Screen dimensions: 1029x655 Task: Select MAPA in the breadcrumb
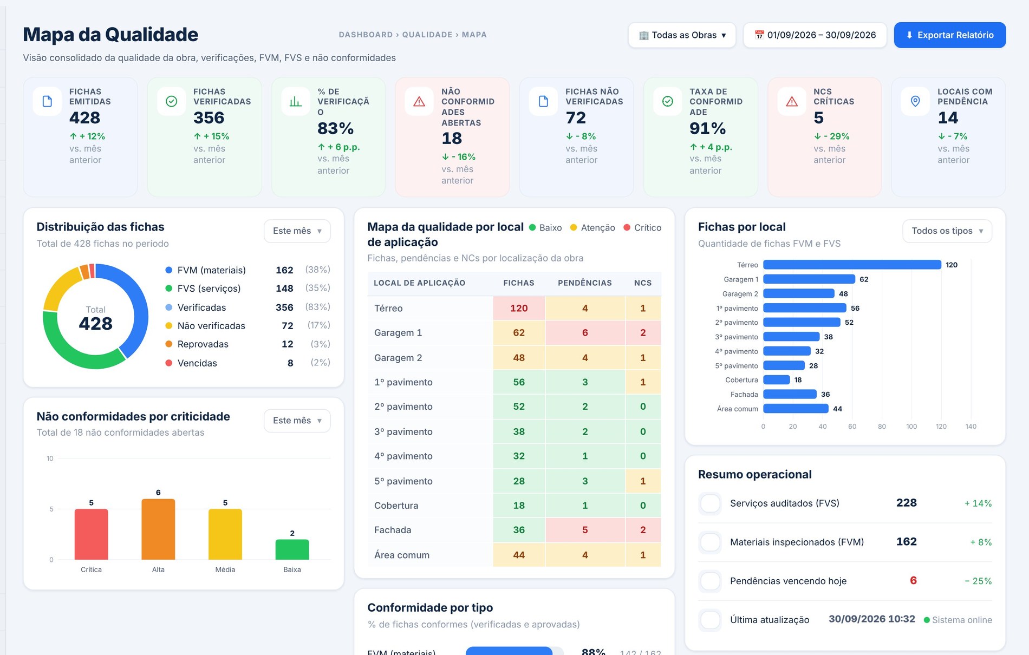[474, 35]
